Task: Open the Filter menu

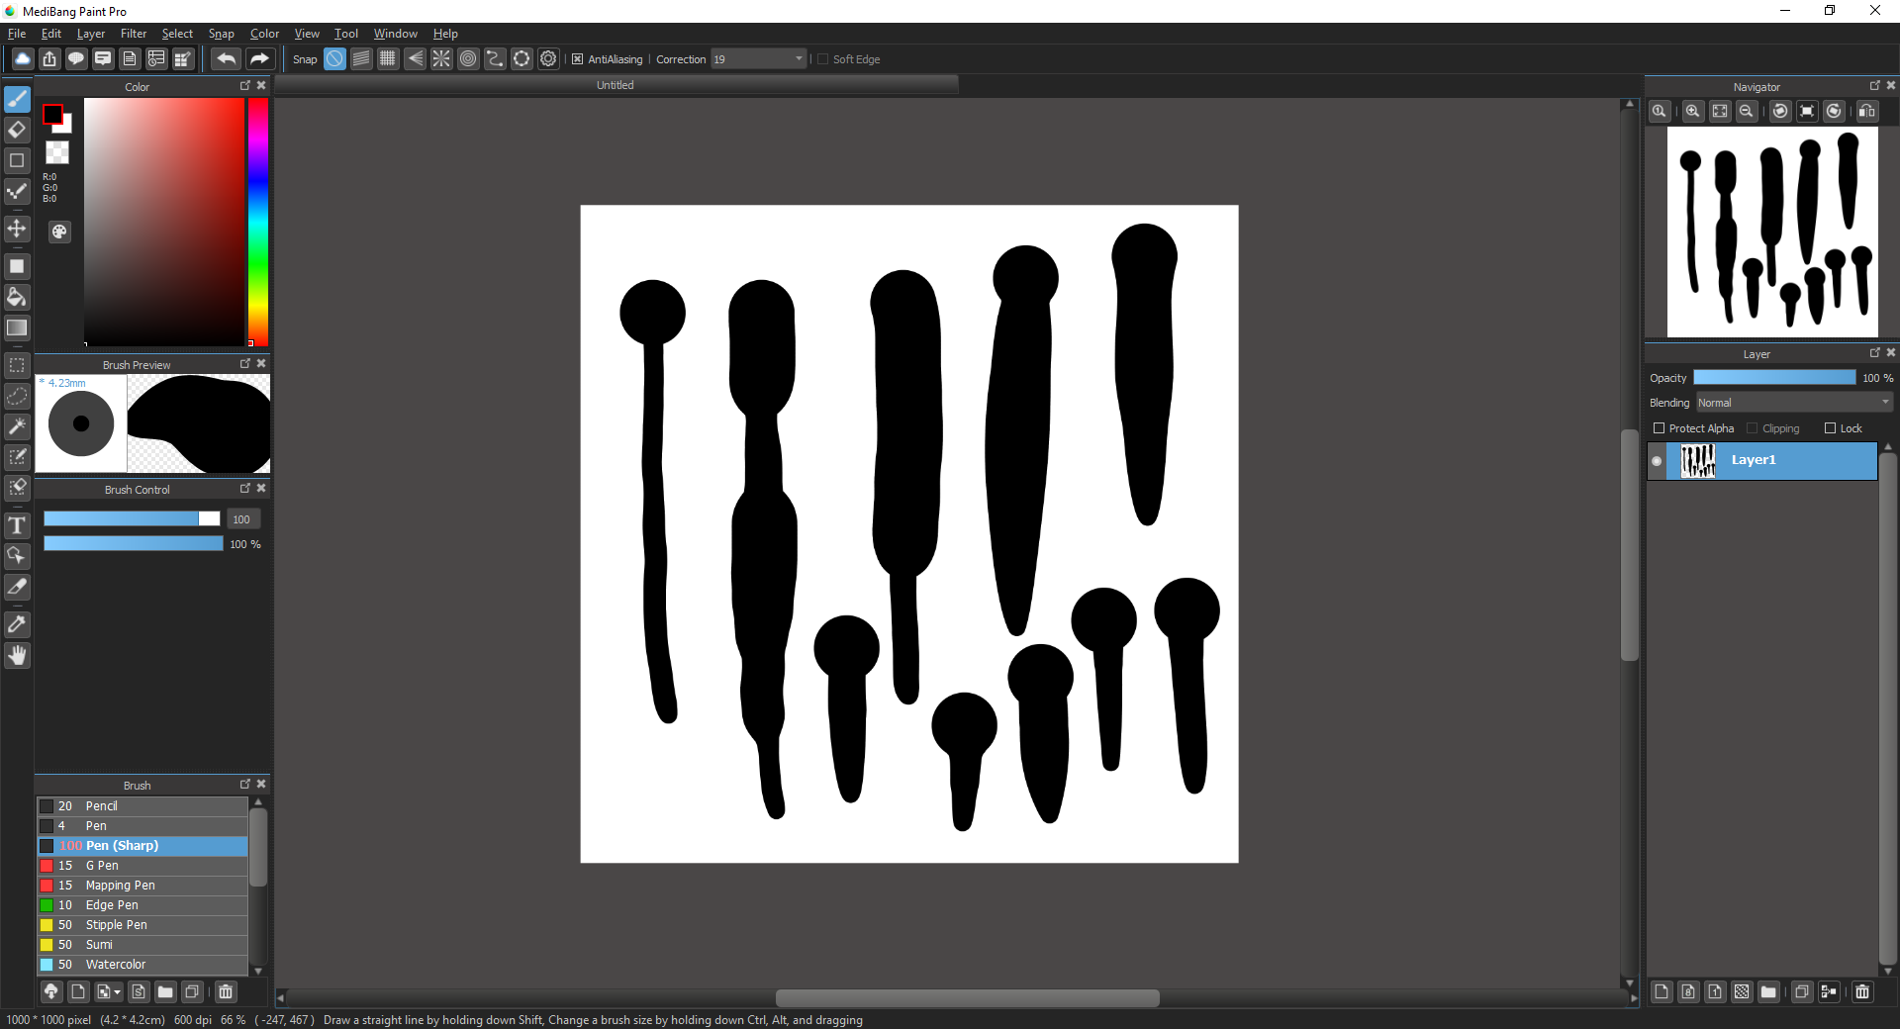Action: click(x=134, y=34)
